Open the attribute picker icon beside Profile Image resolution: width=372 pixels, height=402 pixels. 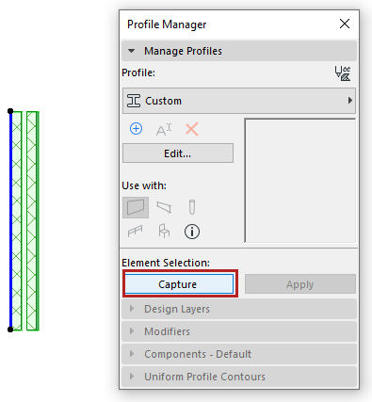343,73
